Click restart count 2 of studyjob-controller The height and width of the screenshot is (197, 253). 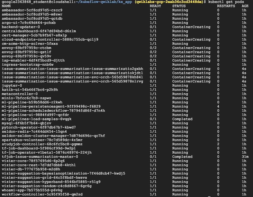click(218, 144)
